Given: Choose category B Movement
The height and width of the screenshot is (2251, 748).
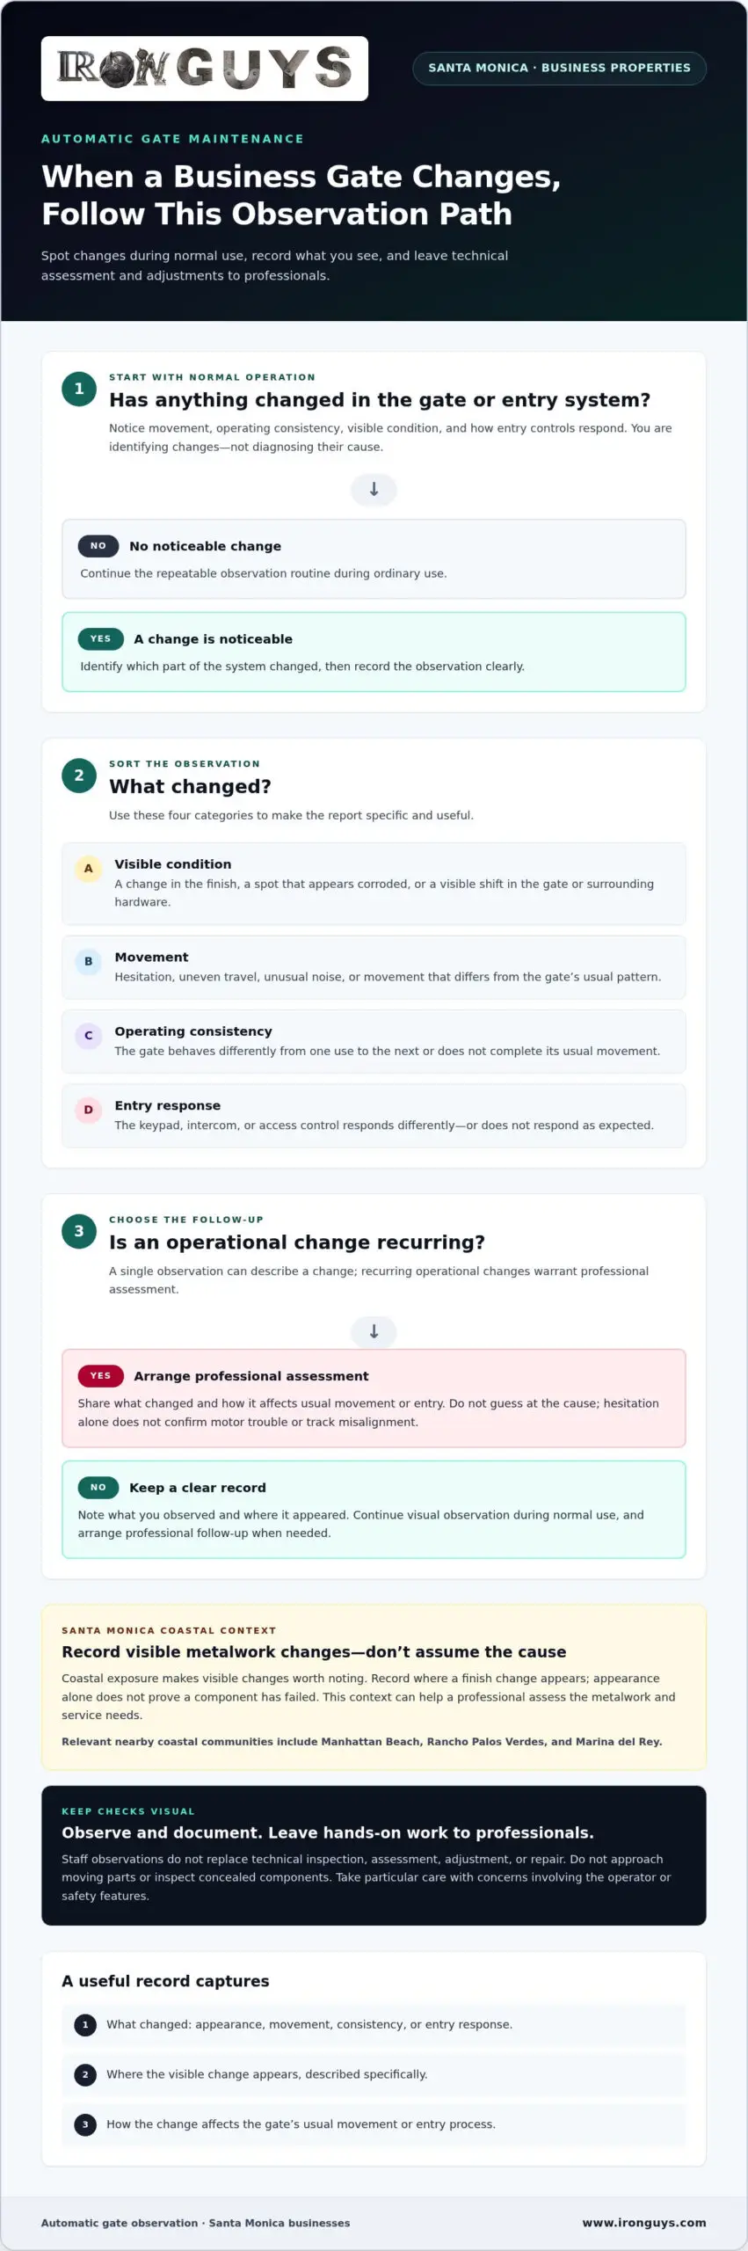Looking at the screenshot, I should tap(374, 967).
